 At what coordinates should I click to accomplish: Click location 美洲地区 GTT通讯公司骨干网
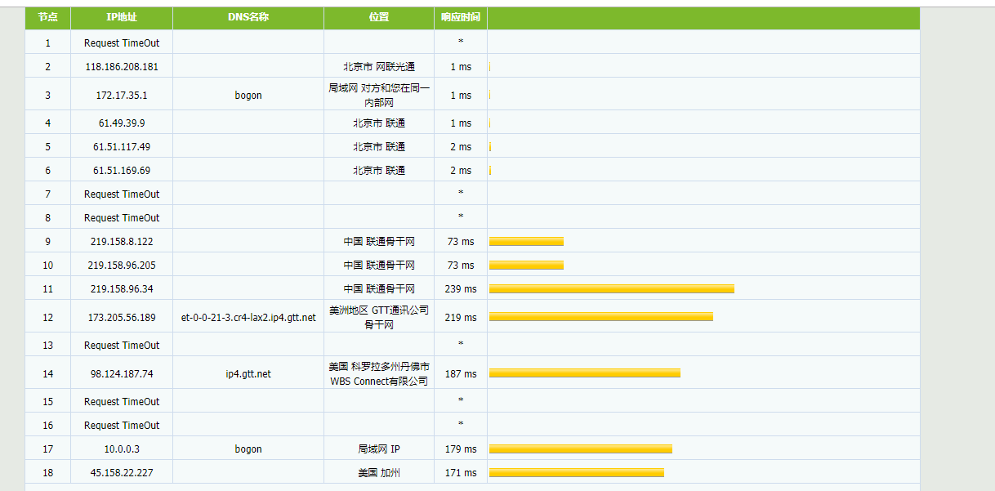pos(379,318)
